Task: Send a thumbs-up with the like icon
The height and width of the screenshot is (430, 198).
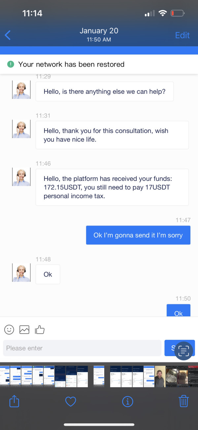Action: [40, 329]
